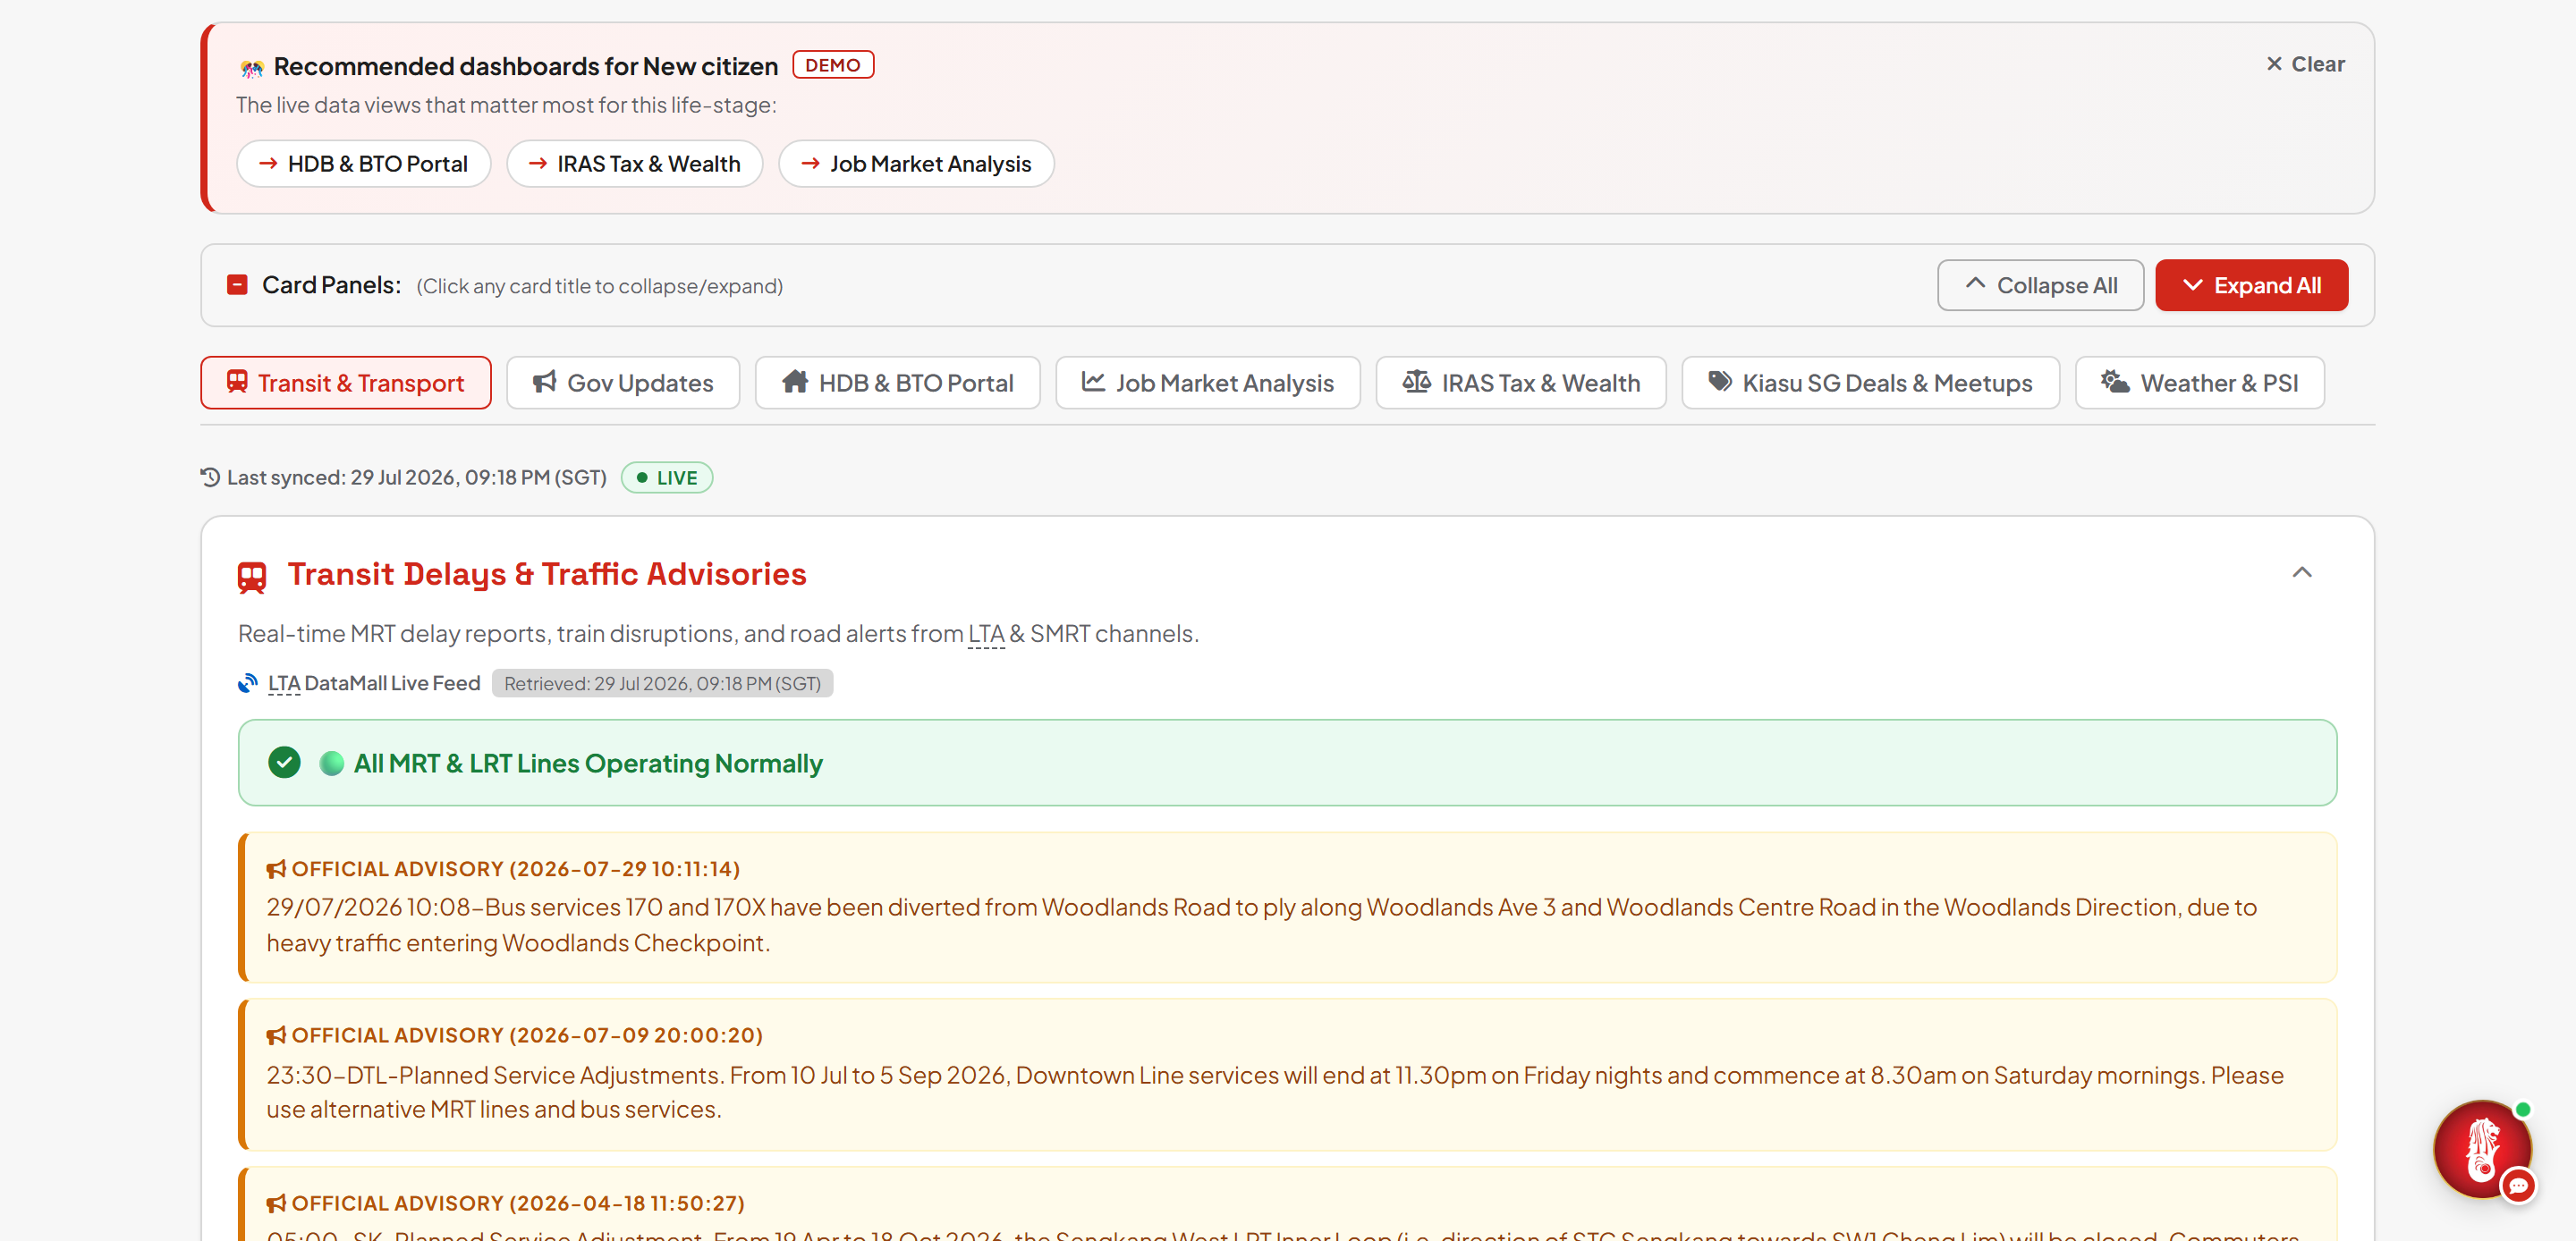Image resolution: width=2576 pixels, height=1241 pixels.
Task: Click the DEMO badge in the recommendations banner
Action: (833, 64)
